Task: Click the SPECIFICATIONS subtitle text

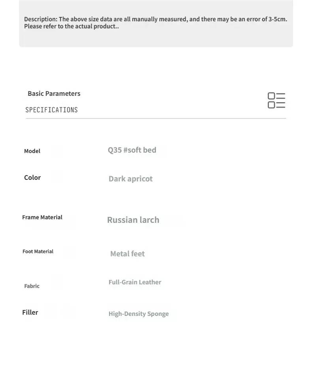Action: 51,110
